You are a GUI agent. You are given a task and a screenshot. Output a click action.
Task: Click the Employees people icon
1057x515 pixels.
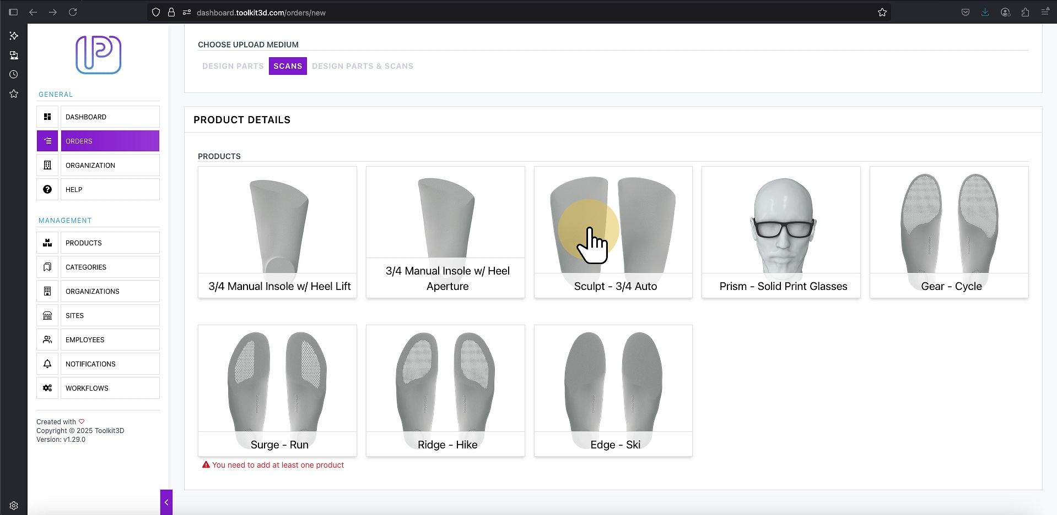47,339
